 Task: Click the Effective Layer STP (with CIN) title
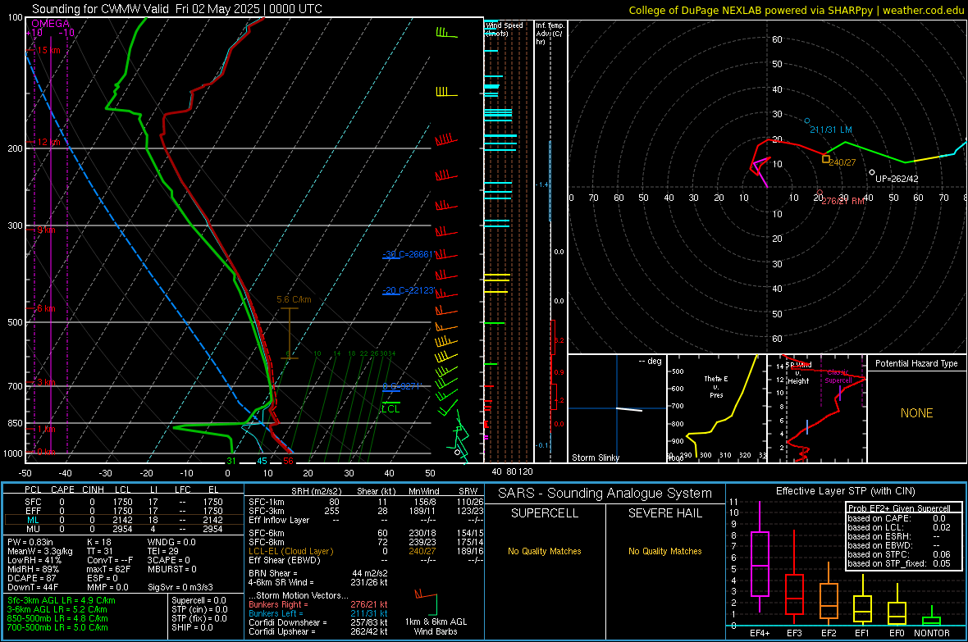click(846, 491)
